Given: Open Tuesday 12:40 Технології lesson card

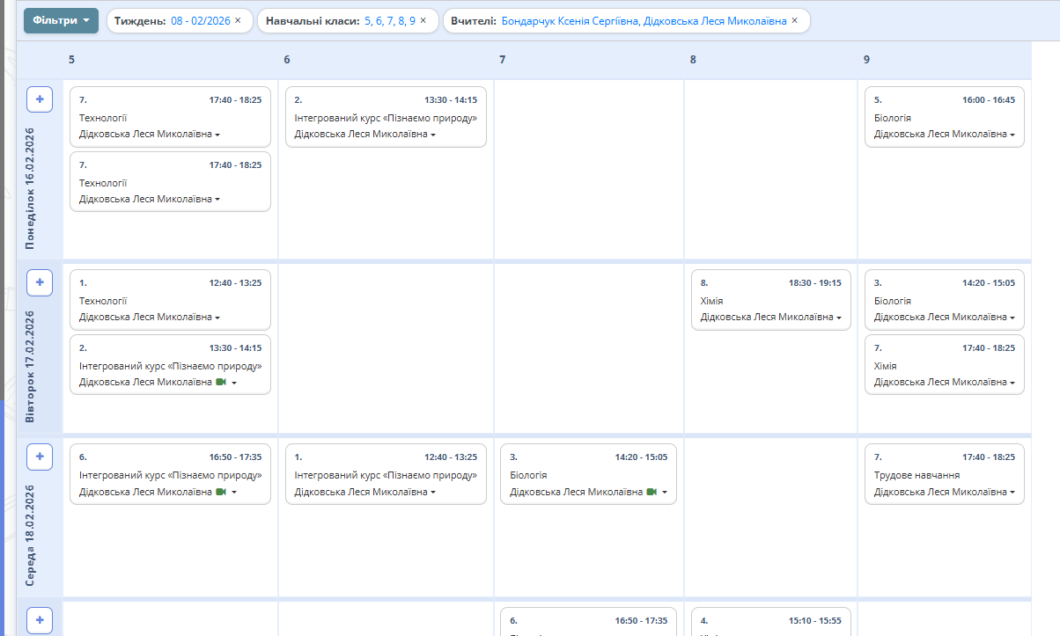Looking at the screenshot, I should tap(170, 300).
